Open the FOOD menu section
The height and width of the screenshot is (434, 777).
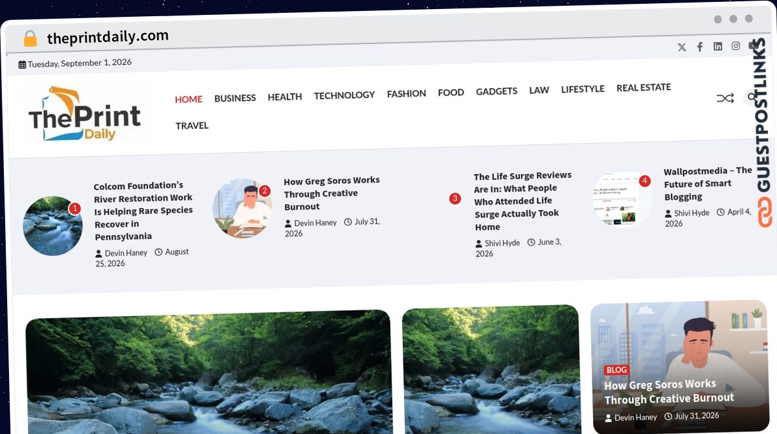[451, 93]
